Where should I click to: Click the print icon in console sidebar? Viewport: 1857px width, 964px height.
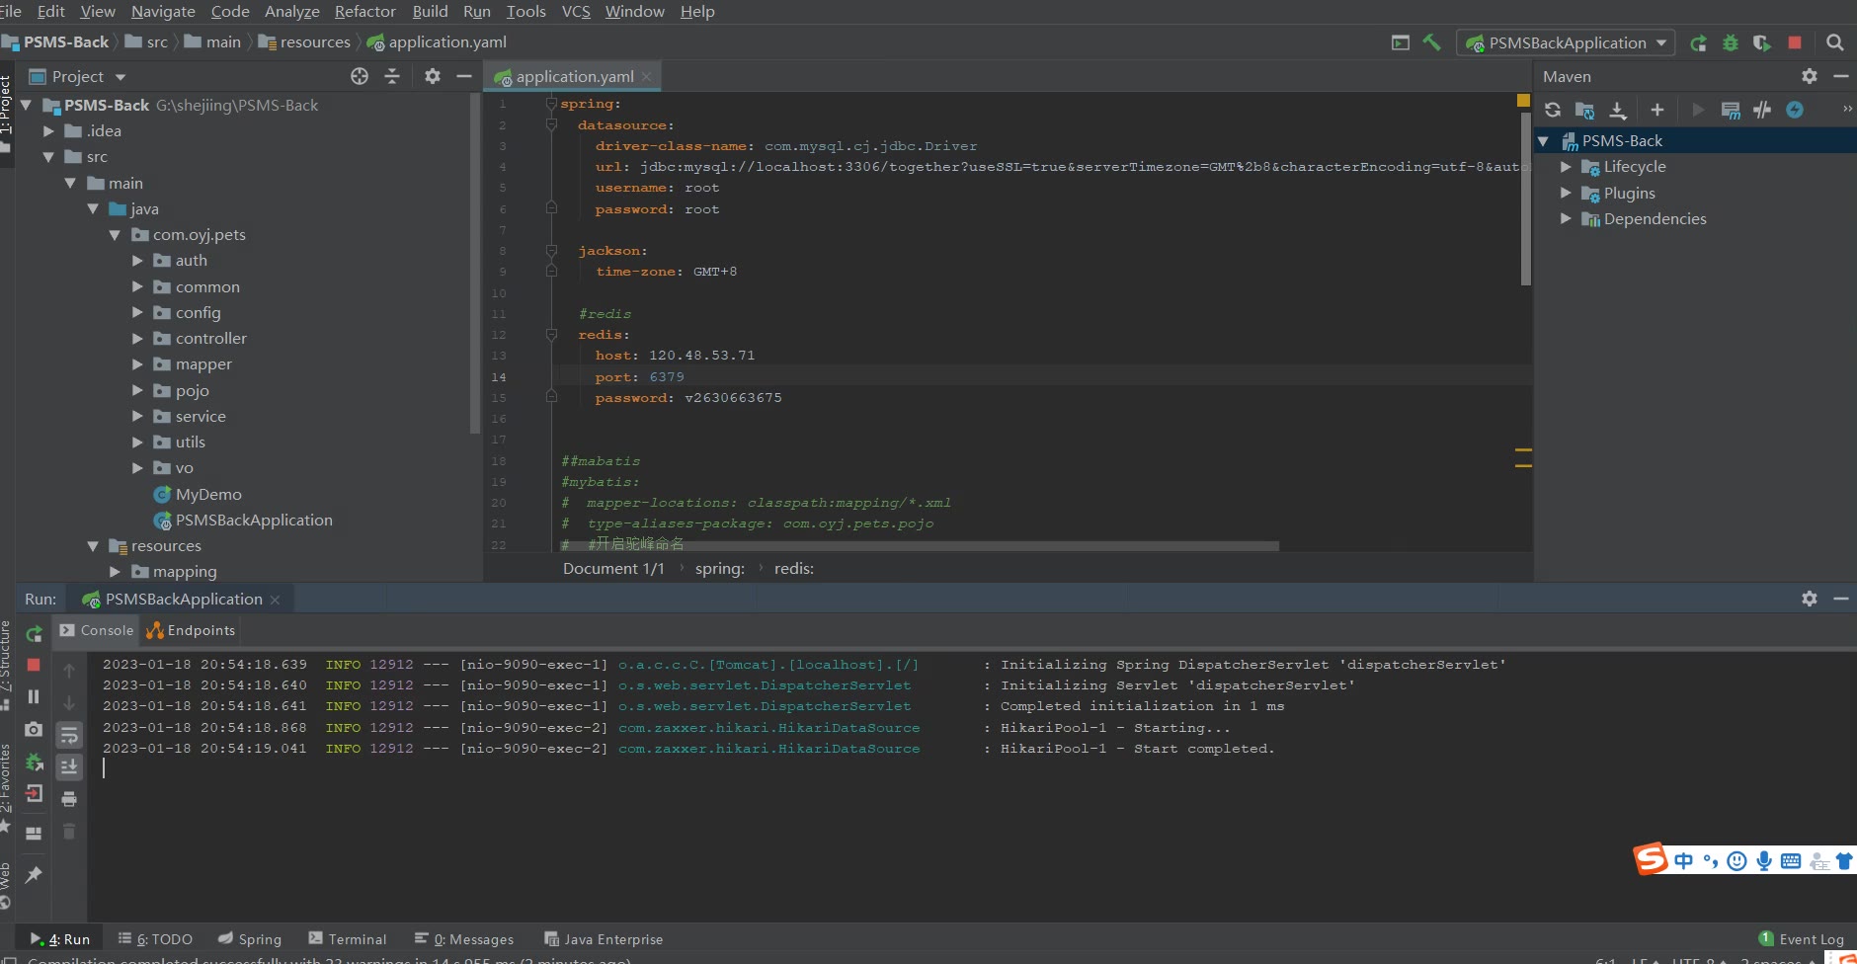69,799
